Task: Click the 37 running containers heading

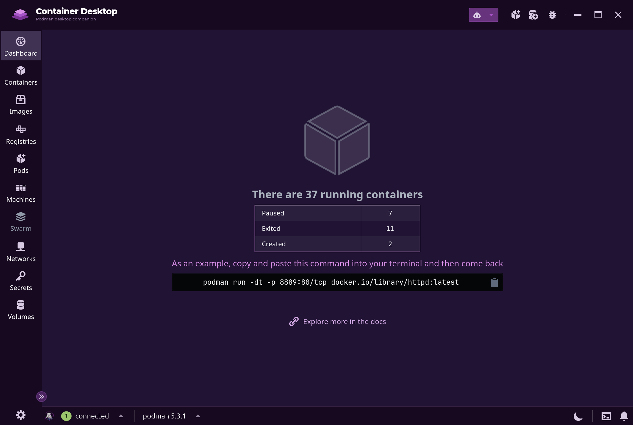Action: click(x=338, y=194)
